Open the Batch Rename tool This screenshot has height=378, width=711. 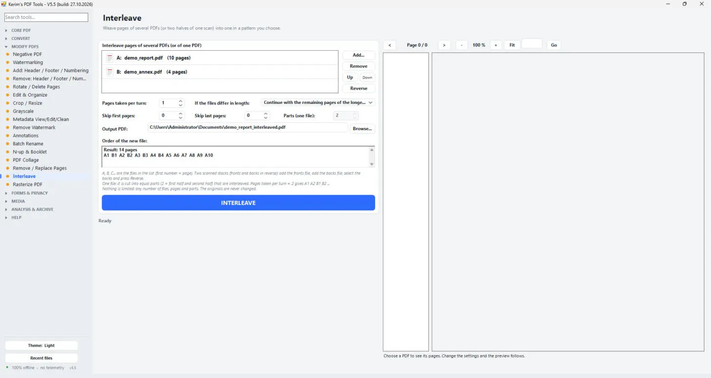click(x=28, y=144)
